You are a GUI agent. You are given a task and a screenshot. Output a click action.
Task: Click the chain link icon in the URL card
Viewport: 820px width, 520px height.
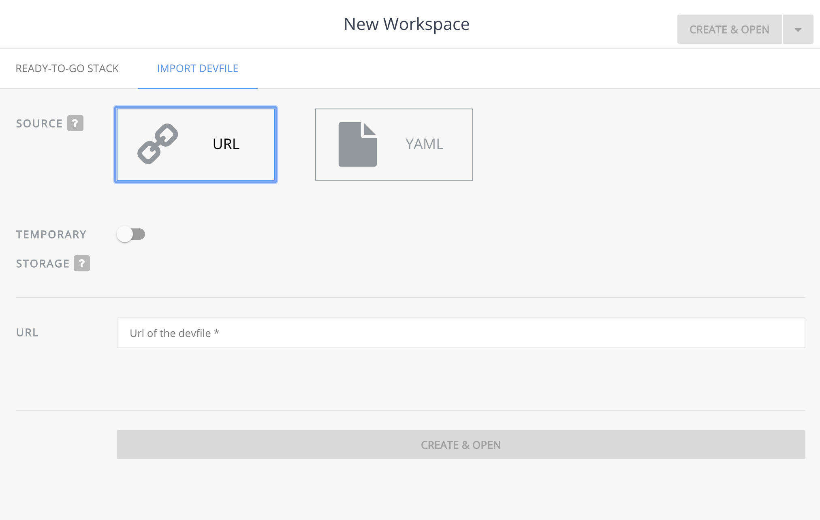click(x=158, y=144)
